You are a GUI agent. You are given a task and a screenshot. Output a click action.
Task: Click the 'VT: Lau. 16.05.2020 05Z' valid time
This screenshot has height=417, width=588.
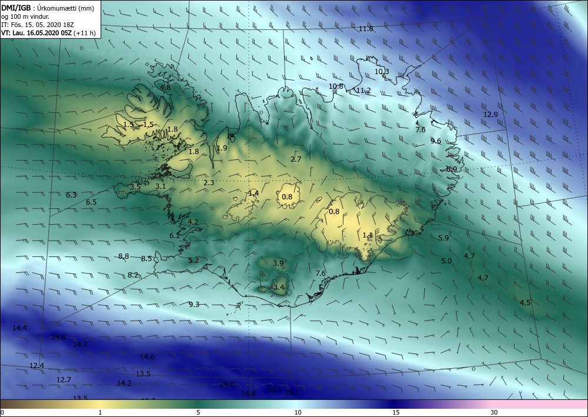click(x=36, y=33)
